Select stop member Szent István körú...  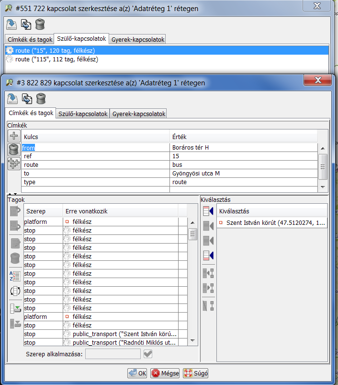point(105,334)
